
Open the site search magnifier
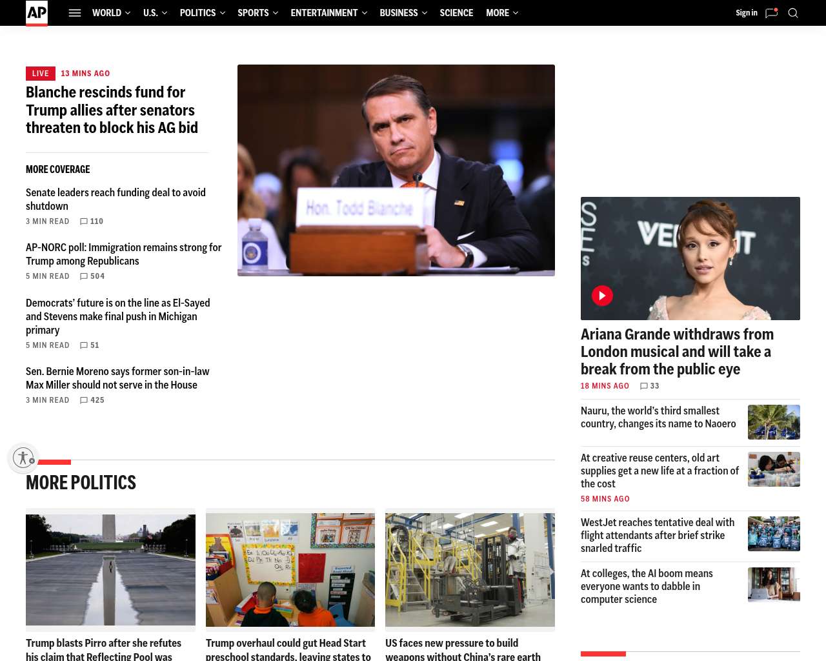click(793, 13)
